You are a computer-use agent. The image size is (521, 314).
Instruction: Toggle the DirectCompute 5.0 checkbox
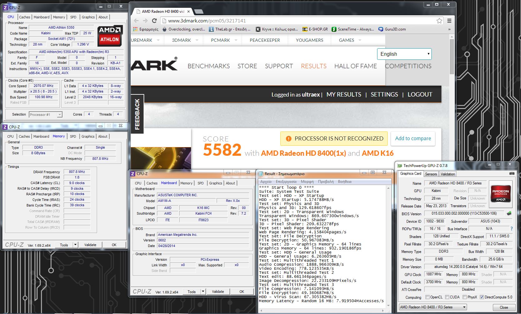482,297
